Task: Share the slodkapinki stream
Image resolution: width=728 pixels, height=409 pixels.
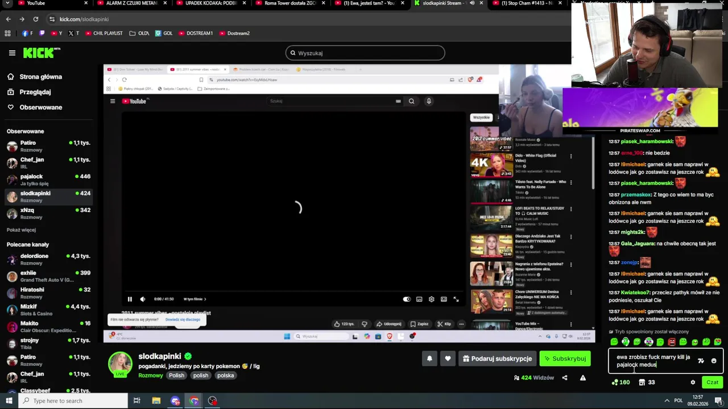Action: tap(565, 378)
